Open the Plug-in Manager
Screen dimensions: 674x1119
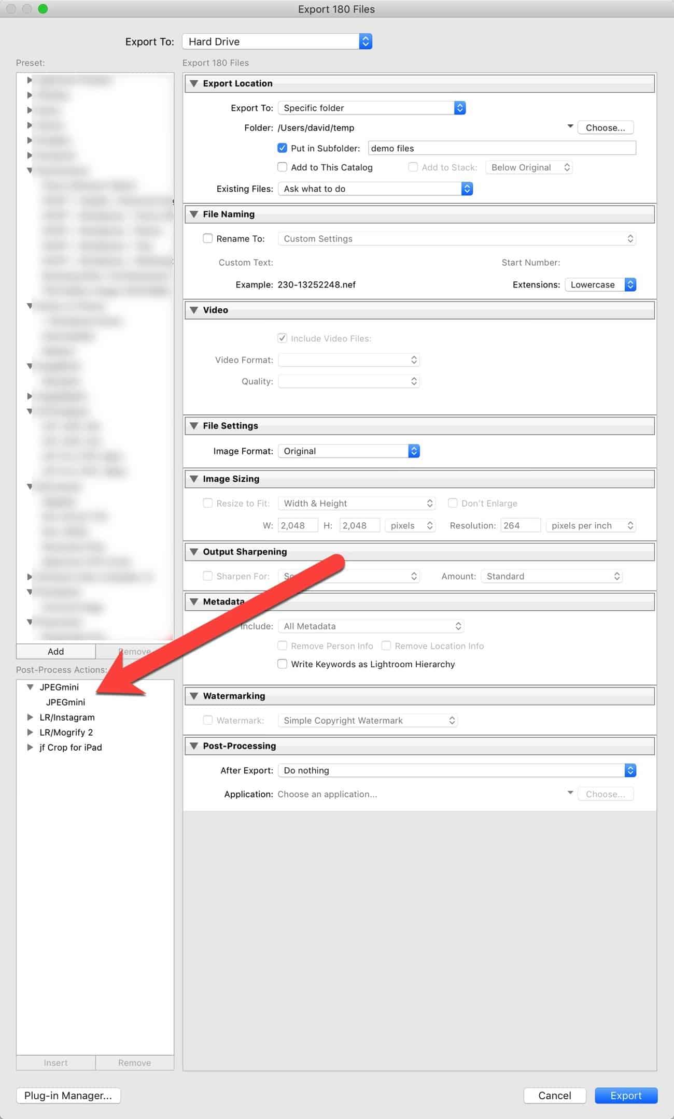pyautogui.click(x=68, y=1096)
